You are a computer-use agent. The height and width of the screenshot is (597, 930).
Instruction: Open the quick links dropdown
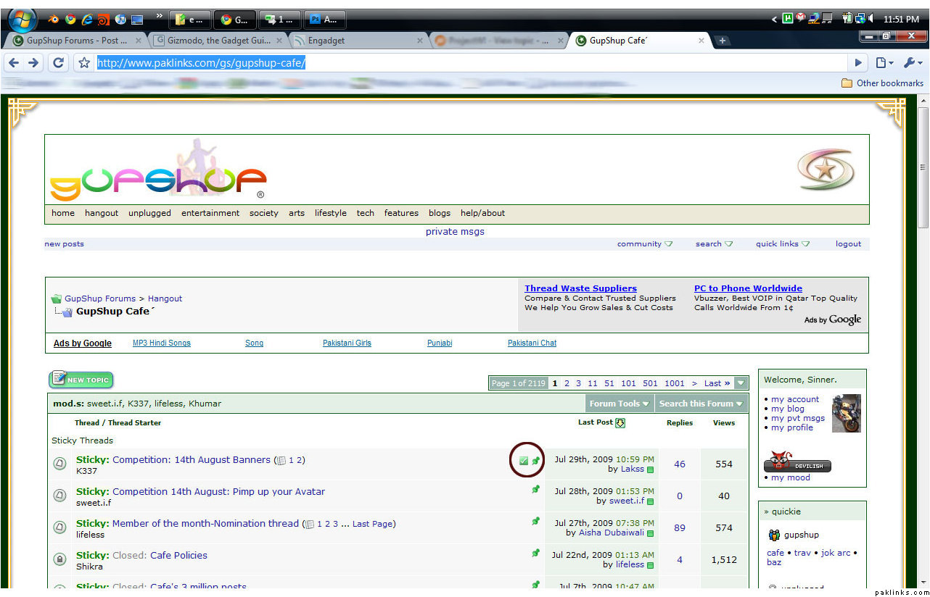782,244
